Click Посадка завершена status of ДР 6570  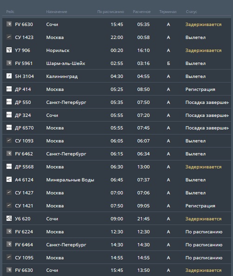coord(207,128)
